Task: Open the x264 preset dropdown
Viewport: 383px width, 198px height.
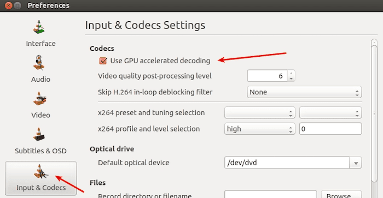Action: pos(260,113)
